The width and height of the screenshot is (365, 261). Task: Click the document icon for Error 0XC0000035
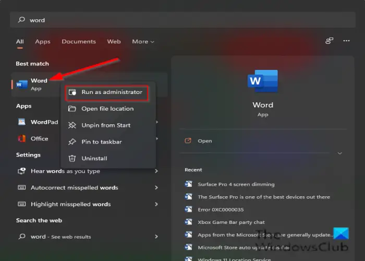pos(188,209)
